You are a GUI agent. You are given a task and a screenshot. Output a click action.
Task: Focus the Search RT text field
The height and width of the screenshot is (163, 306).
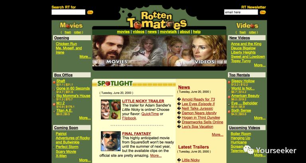tap(68, 12)
